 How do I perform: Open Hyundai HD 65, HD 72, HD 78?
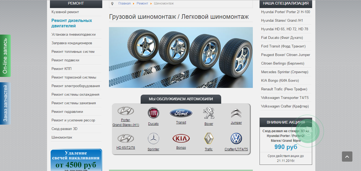tap(286, 29)
